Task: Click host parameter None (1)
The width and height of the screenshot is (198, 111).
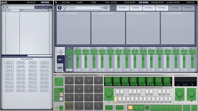Action: pyautogui.click(x=9, y=62)
